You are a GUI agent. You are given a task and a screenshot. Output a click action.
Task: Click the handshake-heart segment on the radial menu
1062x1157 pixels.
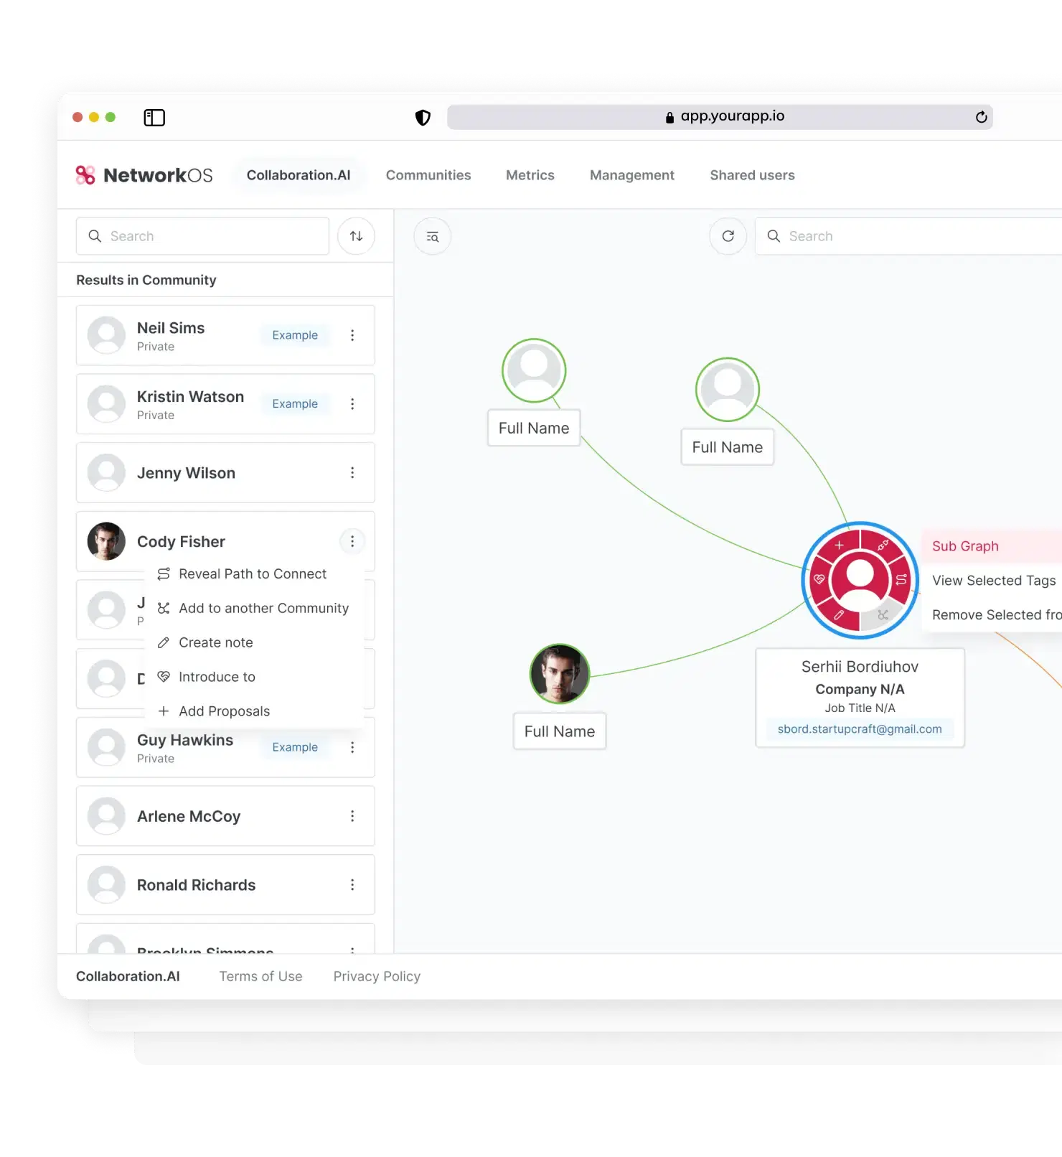[x=819, y=579]
